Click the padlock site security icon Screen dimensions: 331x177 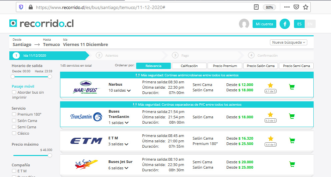pos(31,7)
